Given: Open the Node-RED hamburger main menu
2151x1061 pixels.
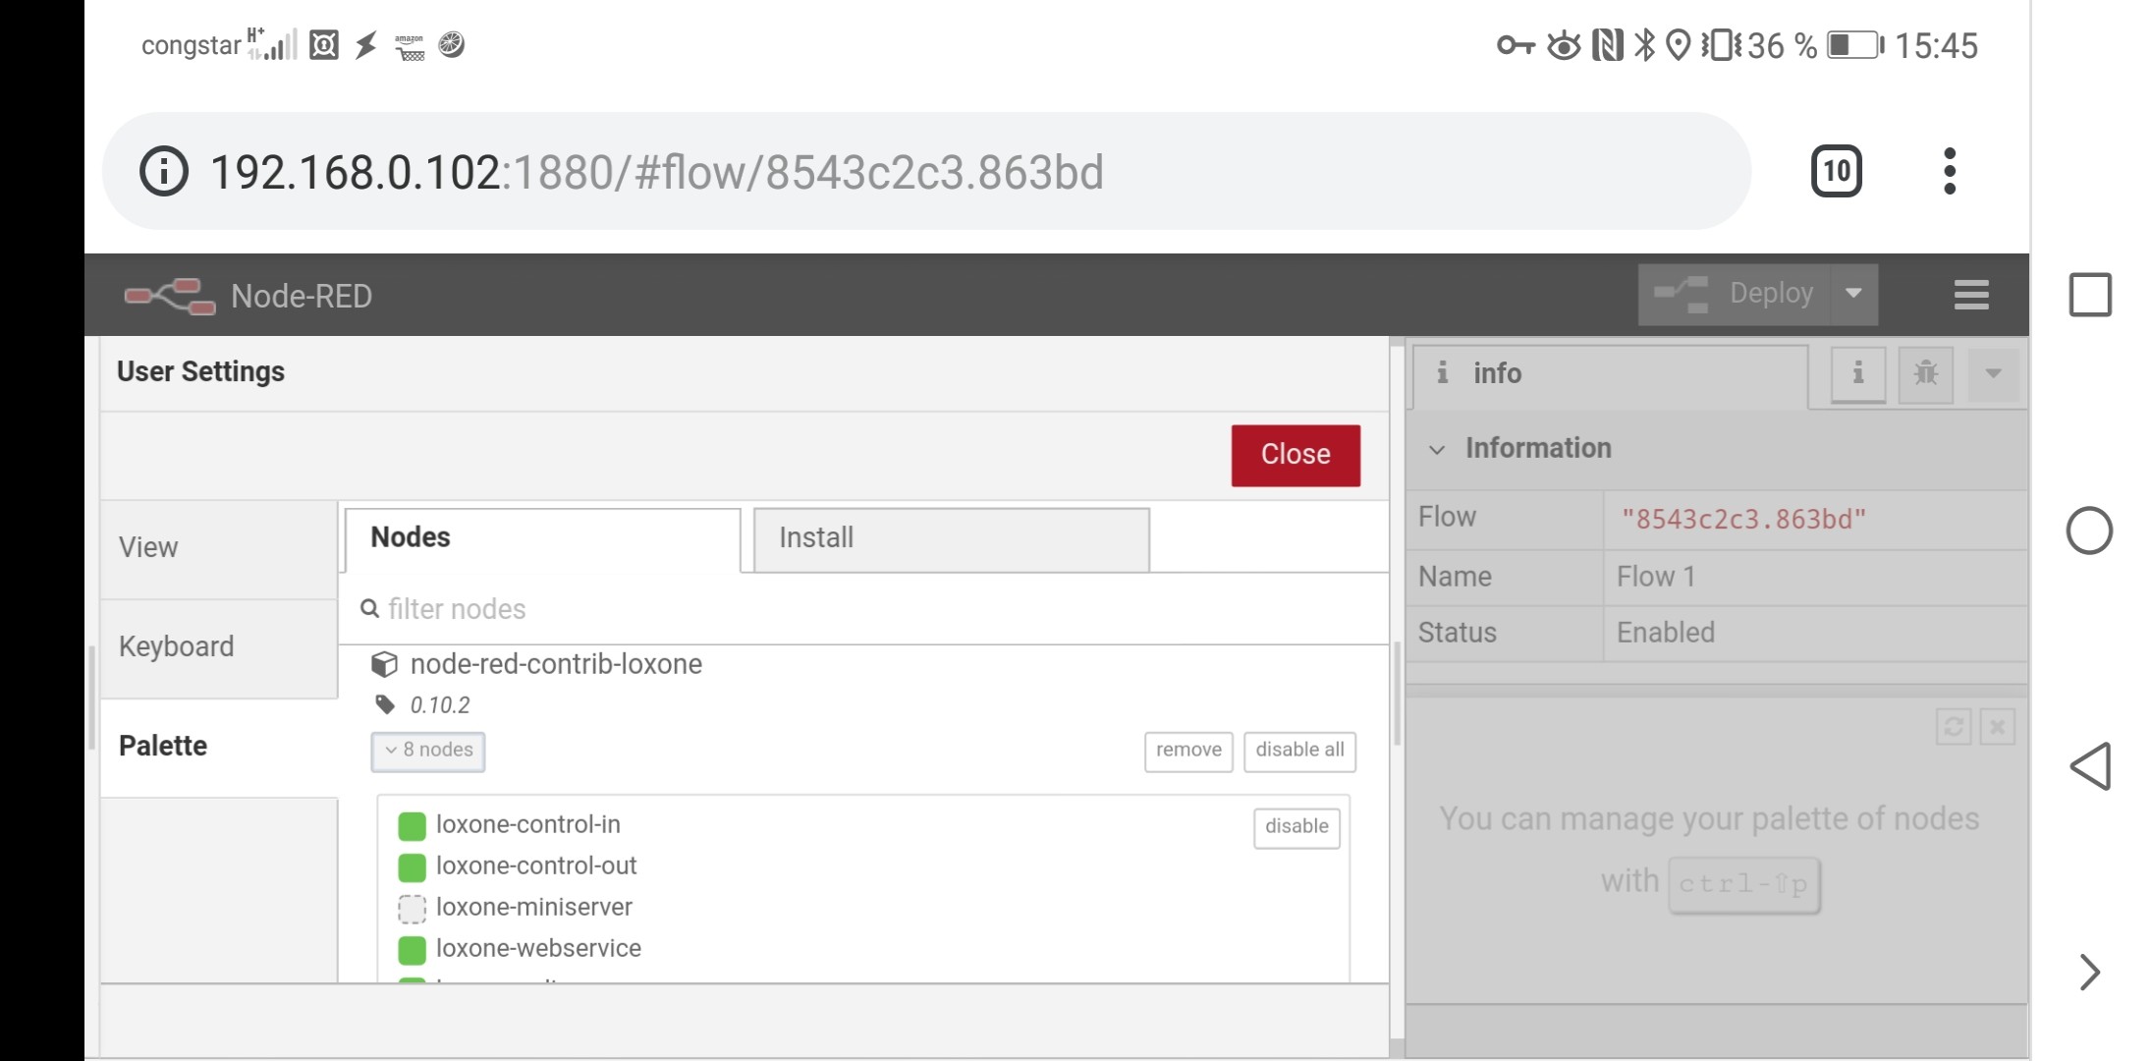Looking at the screenshot, I should 1970,295.
